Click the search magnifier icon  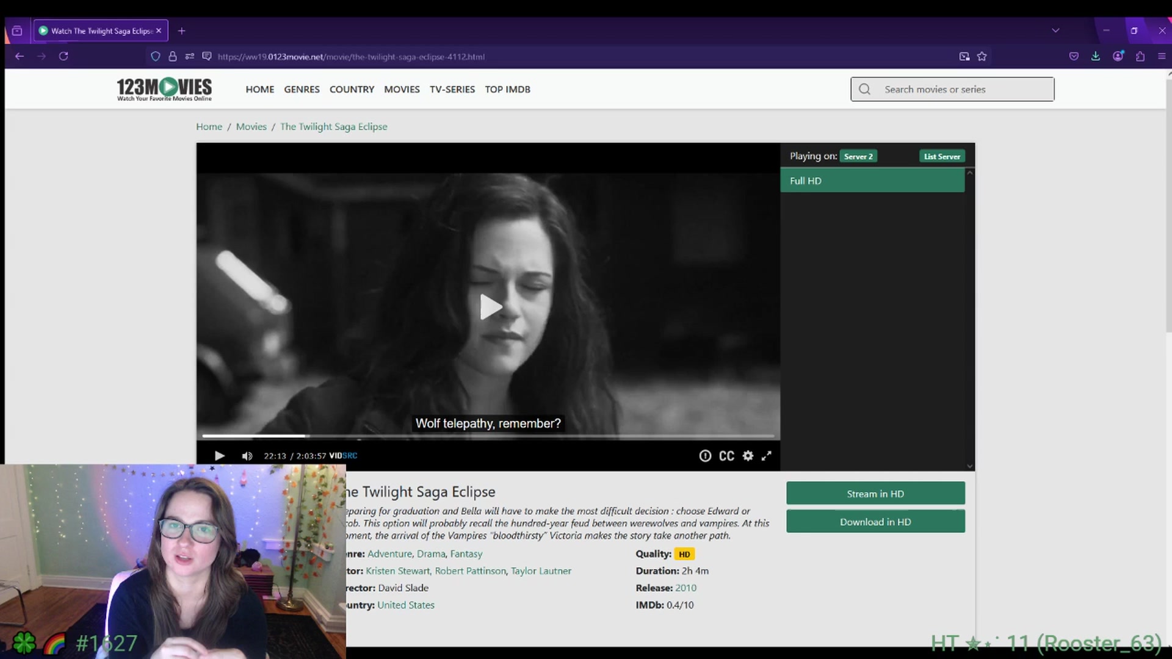point(865,89)
